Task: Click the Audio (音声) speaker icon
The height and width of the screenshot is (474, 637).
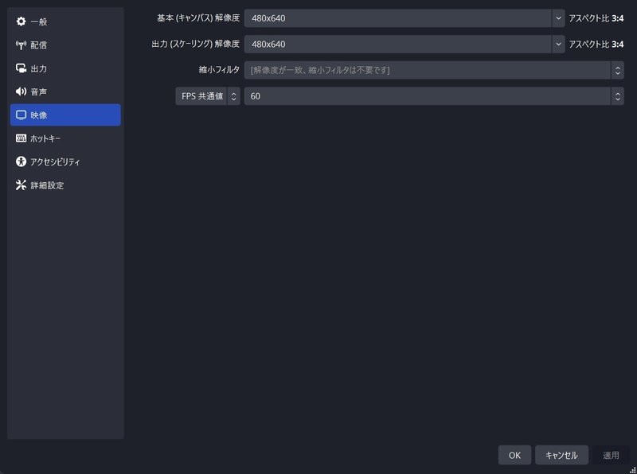Action: pyautogui.click(x=21, y=91)
